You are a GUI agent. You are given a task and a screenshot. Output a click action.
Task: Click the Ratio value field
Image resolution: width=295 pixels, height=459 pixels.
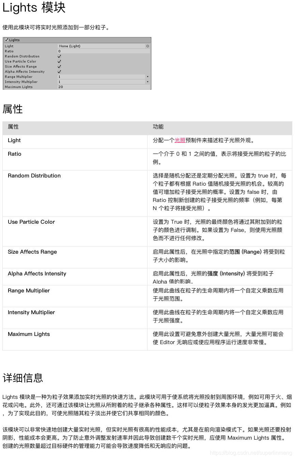[x=104, y=51]
